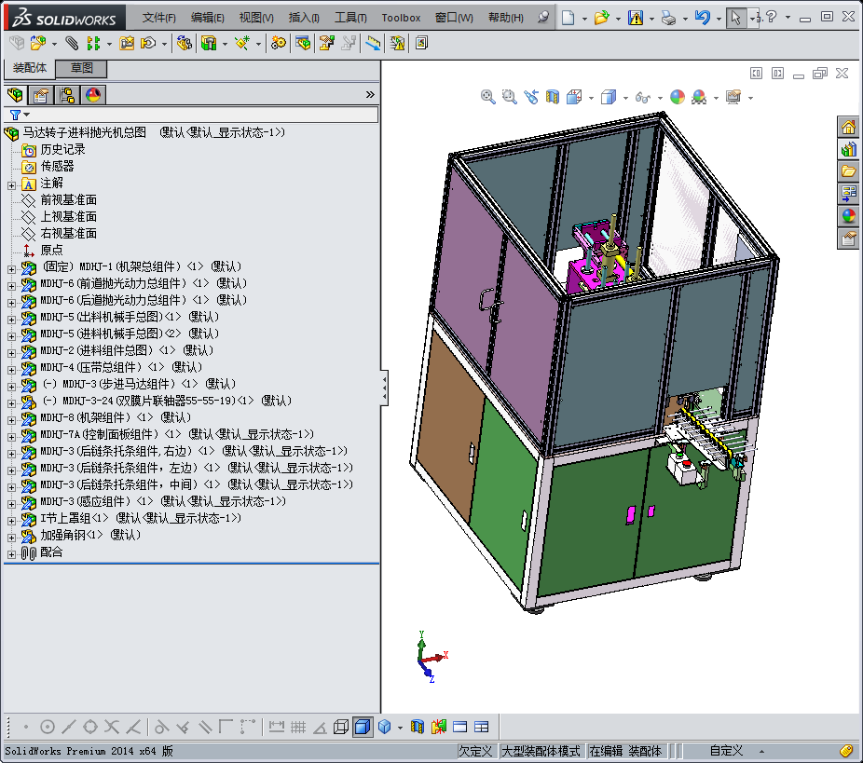Click the tag icon in status bar corner
The height and width of the screenshot is (763, 863).
click(846, 751)
